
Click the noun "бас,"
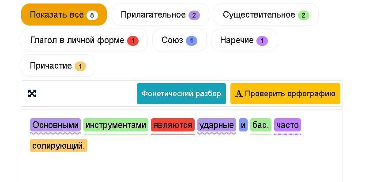[261, 125]
